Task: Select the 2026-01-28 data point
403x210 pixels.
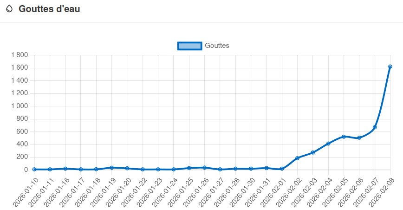Action: 235,169
